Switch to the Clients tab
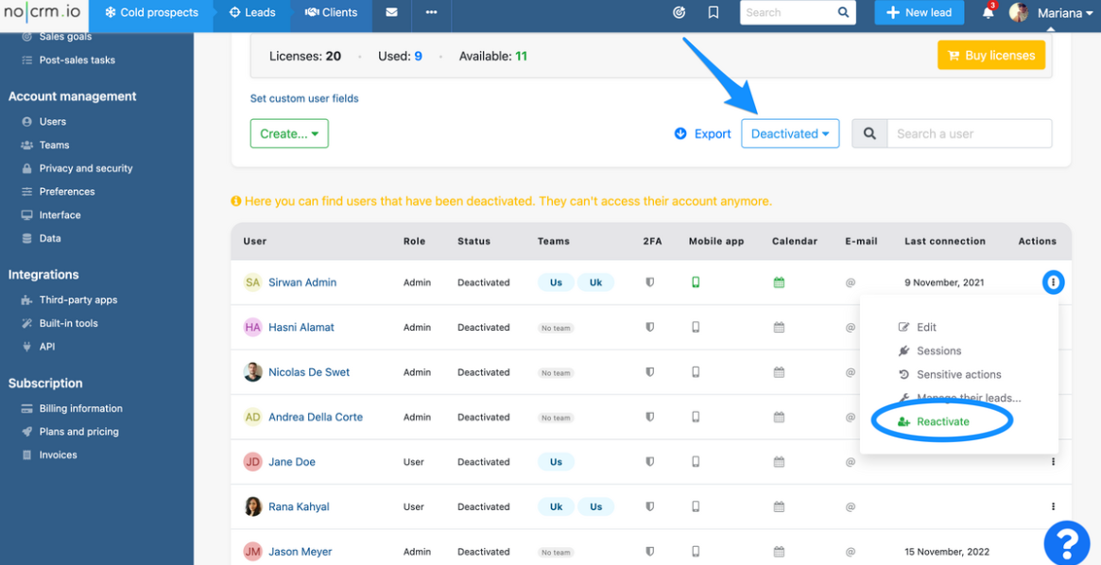This screenshot has height=565, width=1101. pos(330,12)
